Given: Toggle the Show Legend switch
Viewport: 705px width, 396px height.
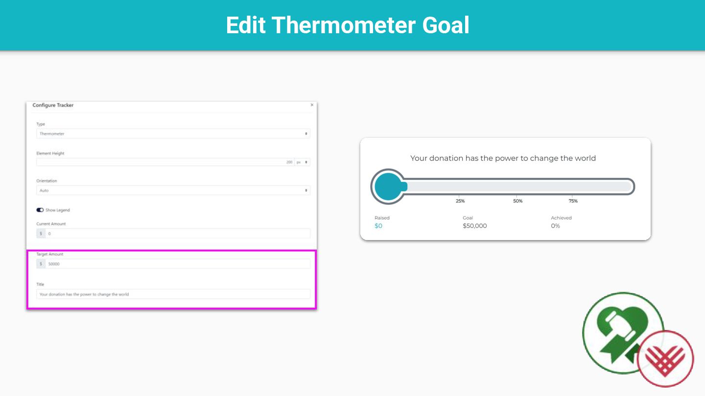Looking at the screenshot, I should coord(40,210).
